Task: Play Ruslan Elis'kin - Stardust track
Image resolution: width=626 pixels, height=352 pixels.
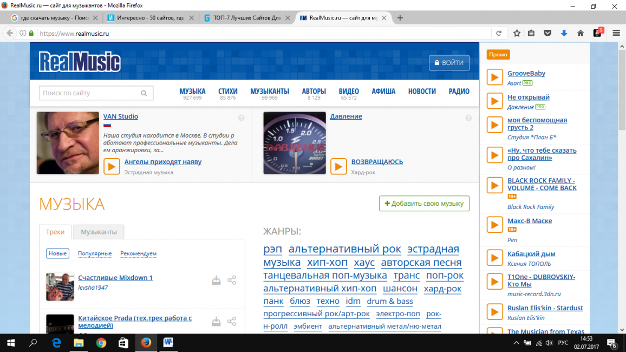Action: [x=494, y=312]
